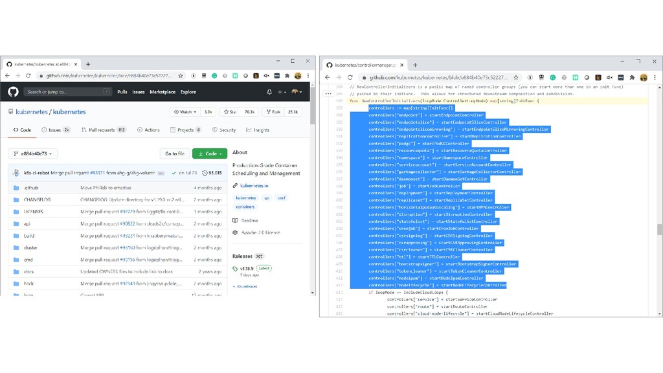
Task: Click line number 412 in code view
Action: 339,286
